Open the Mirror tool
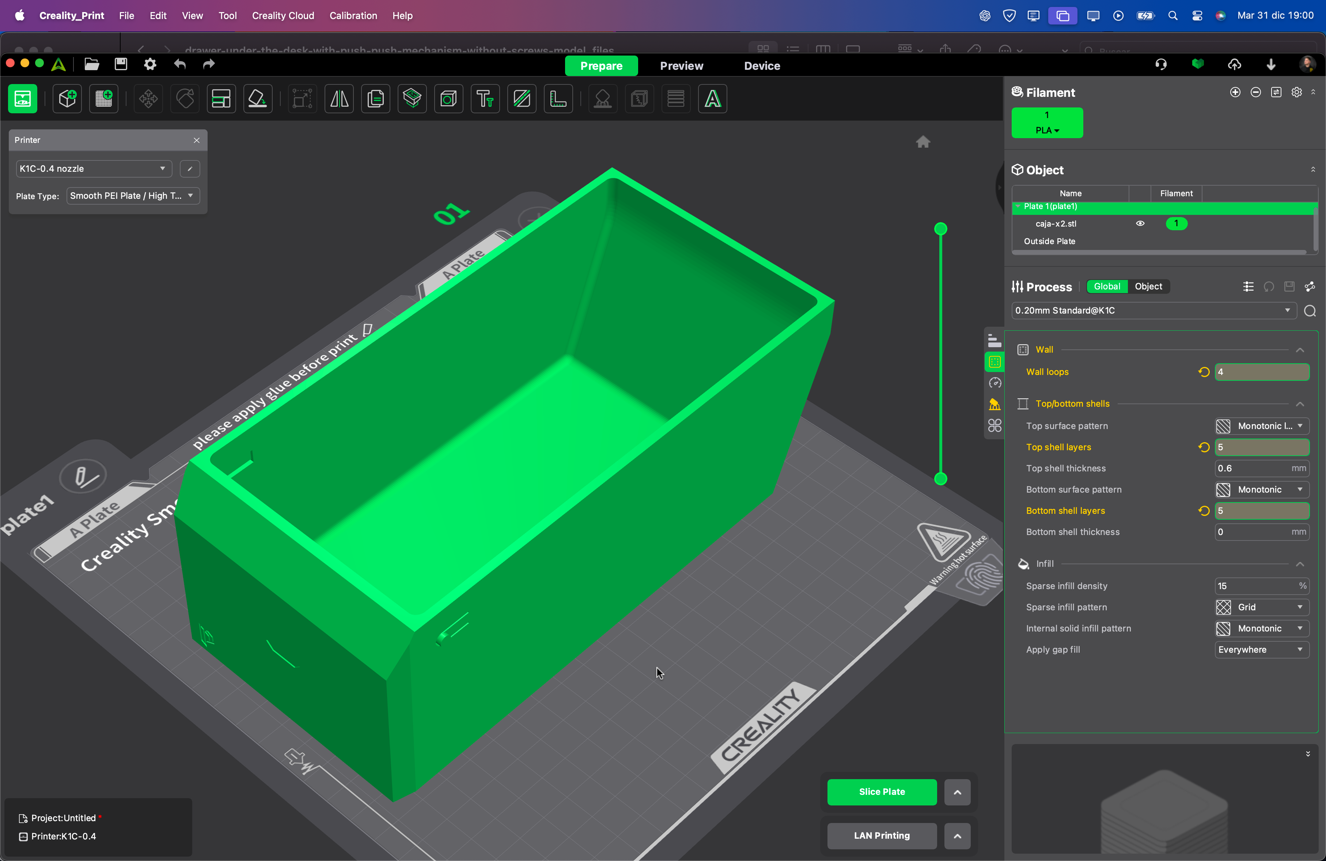Image resolution: width=1326 pixels, height=861 pixels. click(339, 99)
